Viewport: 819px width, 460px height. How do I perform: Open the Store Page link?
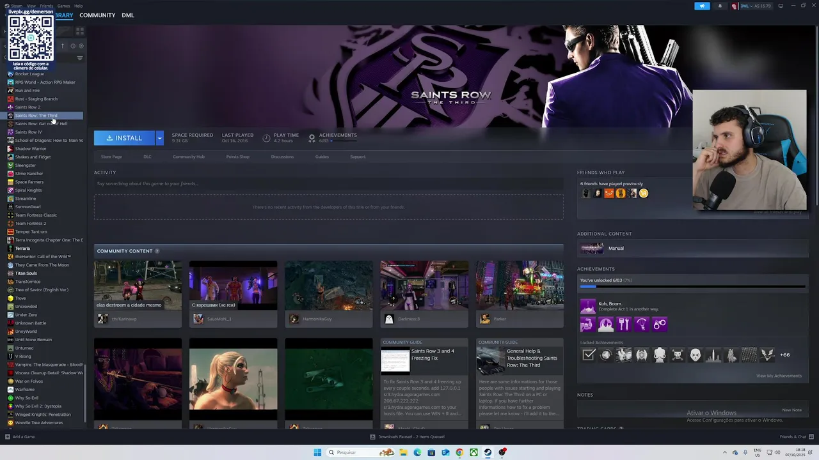click(111, 157)
